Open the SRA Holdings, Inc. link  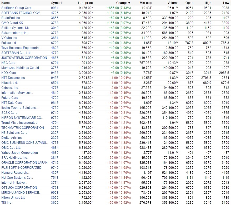pyautogui.click(x=14, y=158)
